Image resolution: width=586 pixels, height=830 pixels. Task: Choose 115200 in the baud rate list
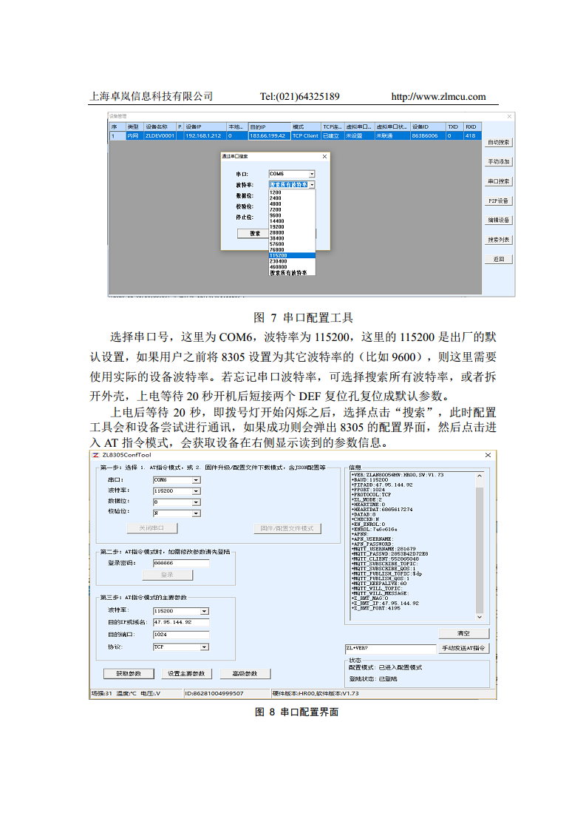tap(292, 256)
